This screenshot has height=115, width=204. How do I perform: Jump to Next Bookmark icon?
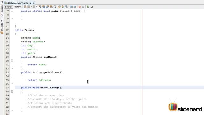click(63, 7)
